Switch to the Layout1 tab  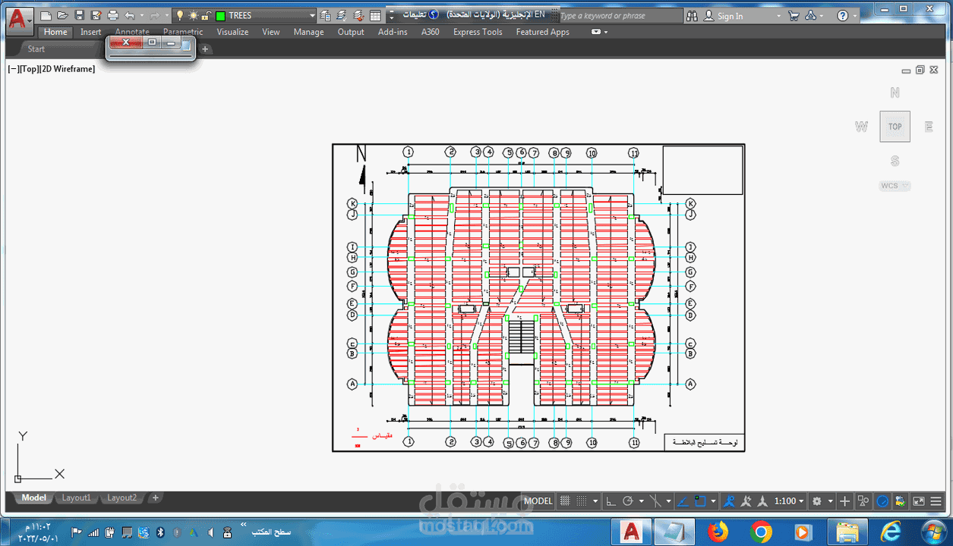[76, 498]
